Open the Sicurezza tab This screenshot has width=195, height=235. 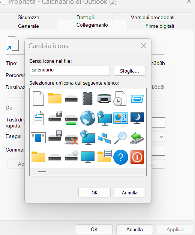(28, 17)
